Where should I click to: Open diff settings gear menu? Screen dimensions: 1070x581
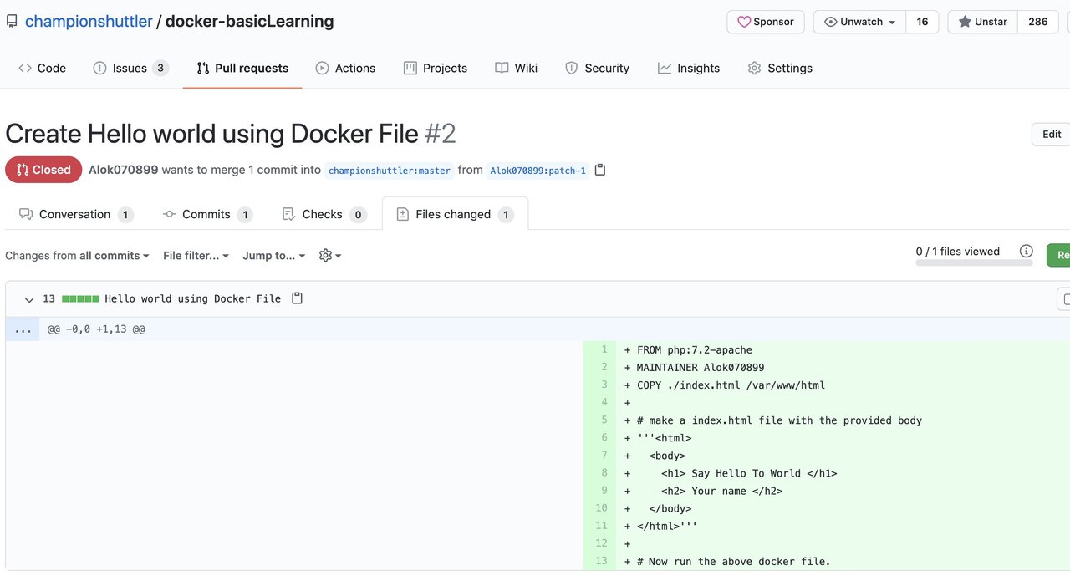pyautogui.click(x=330, y=255)
